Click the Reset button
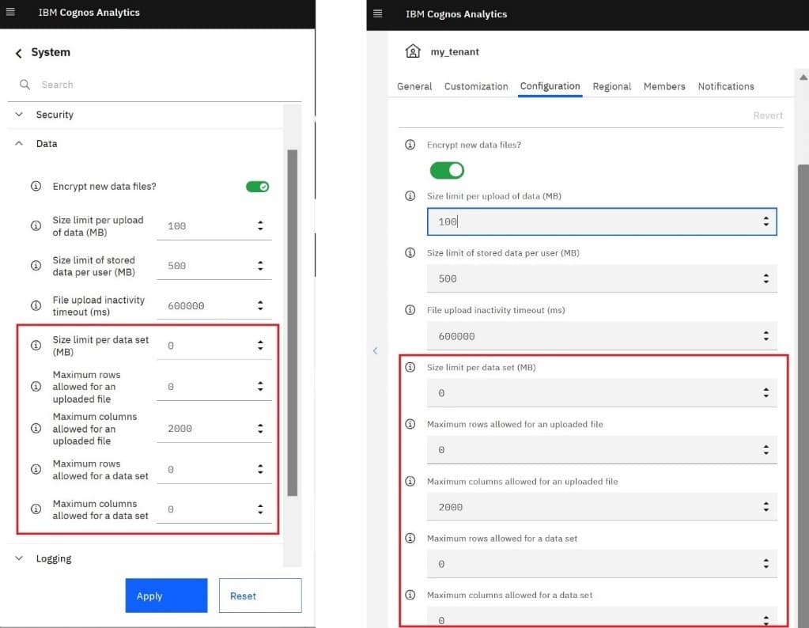This screenshot has height=628, width=809. 259,595
